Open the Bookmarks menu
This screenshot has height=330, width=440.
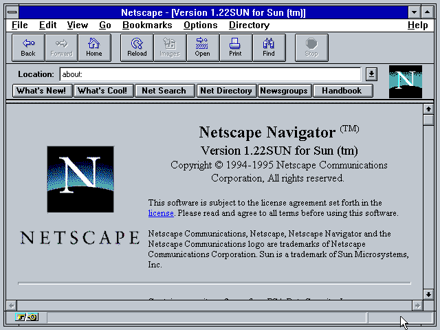coord(147,25)
